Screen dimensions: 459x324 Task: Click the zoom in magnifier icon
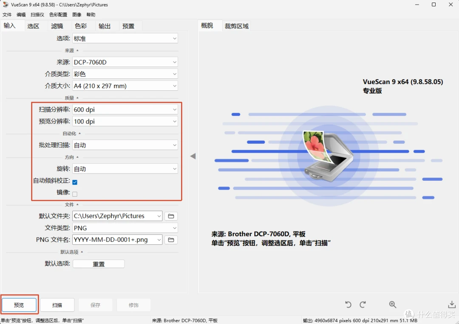pyautogui.click(x=393, y=305)
